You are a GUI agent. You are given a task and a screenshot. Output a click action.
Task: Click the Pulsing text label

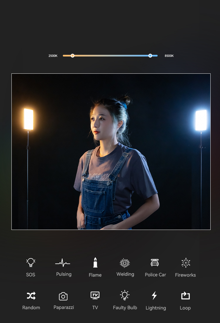(64, 274)
